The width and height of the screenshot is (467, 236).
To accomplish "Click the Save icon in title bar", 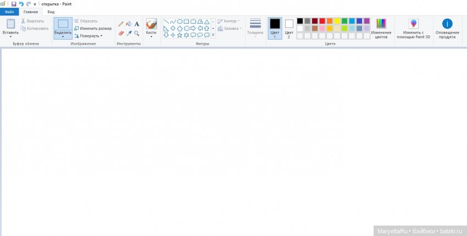I will click(x=14, y=4).
